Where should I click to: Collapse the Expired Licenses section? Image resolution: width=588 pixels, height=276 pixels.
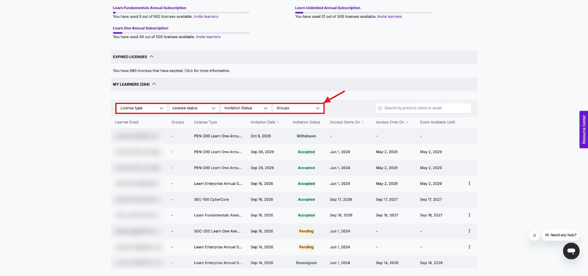(x=151, y=56)
